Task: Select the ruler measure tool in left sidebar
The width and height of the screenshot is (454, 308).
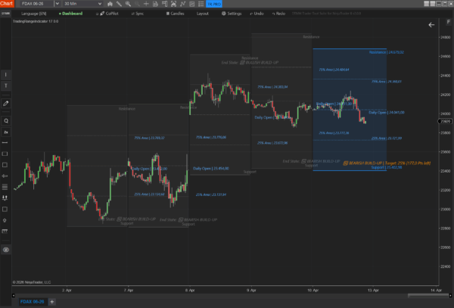Action: (x=5, y=232)
